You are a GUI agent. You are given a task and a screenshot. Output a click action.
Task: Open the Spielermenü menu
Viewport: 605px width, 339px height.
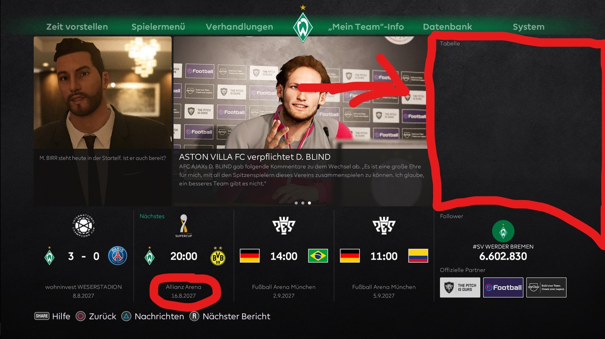[x=158, y=27]
